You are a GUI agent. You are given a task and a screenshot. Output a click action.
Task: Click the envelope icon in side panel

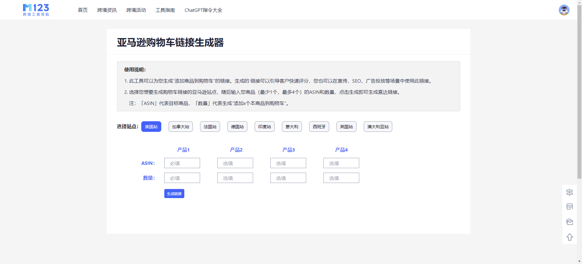click(570, 222)
